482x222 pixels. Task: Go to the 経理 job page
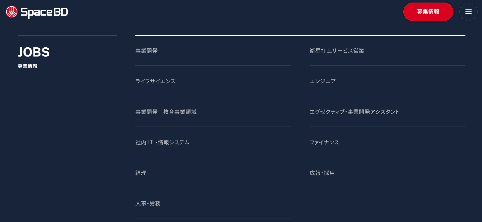213,173
